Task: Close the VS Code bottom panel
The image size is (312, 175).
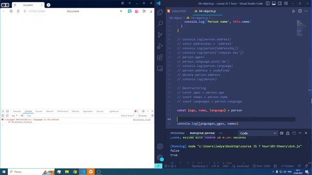Action: (x=306, y=133)
